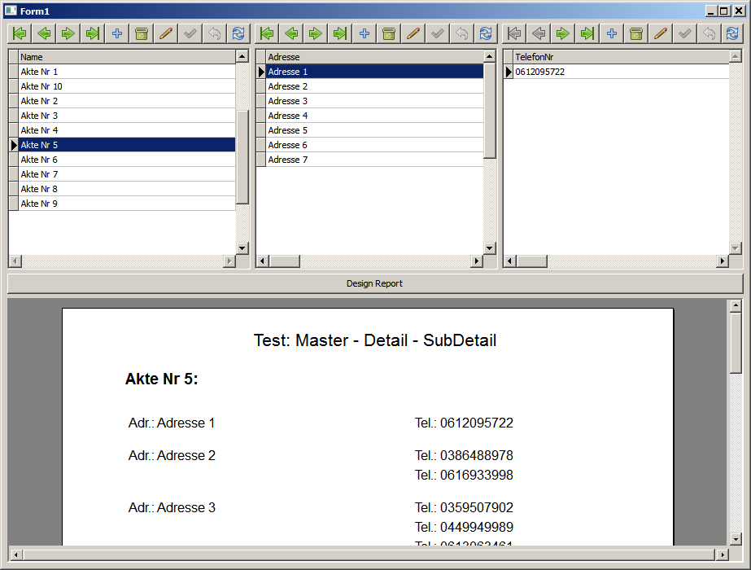Click right arrow of Adresse grid horizontal scrollbar

tap(476, 261)
